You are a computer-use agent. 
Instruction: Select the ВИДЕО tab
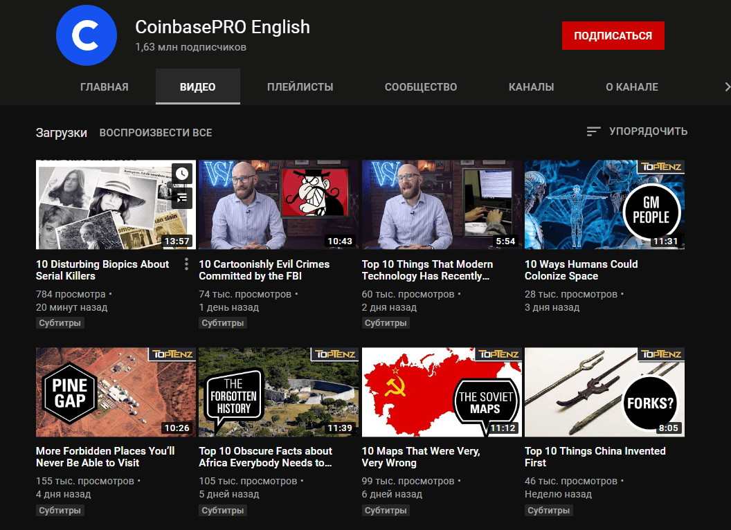pyautogui.click(x=198, y=86)
